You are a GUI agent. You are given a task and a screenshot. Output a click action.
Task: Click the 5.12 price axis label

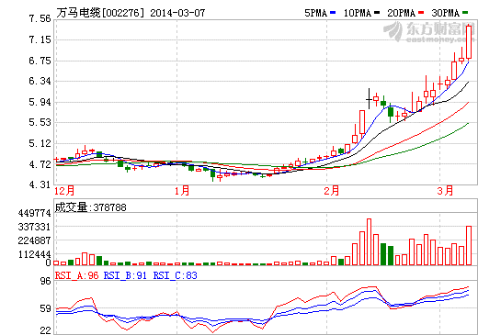[x=40, y=143]
